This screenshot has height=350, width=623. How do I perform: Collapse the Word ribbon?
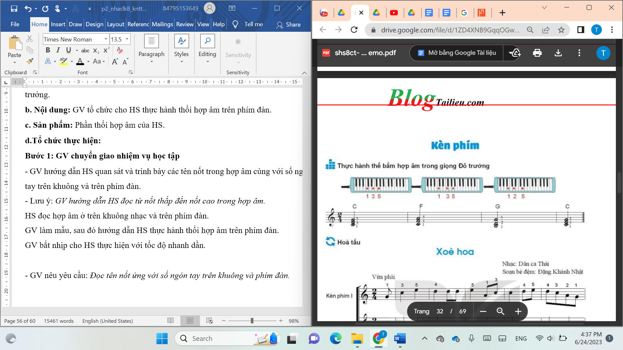(x=304, y=73)
